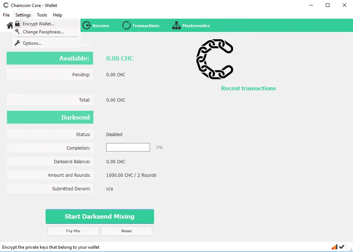Close the Chaincoin Core window
353x252 pixels.
click(345, 5)
